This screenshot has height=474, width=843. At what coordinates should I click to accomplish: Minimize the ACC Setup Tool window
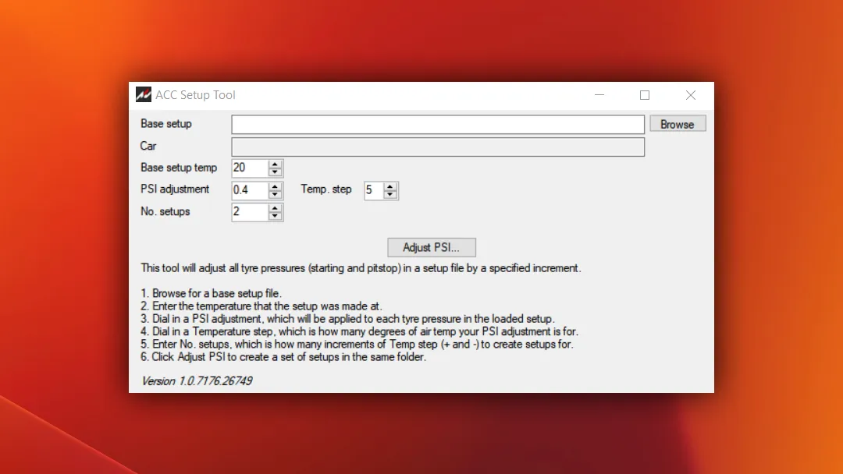pos(599,95)
